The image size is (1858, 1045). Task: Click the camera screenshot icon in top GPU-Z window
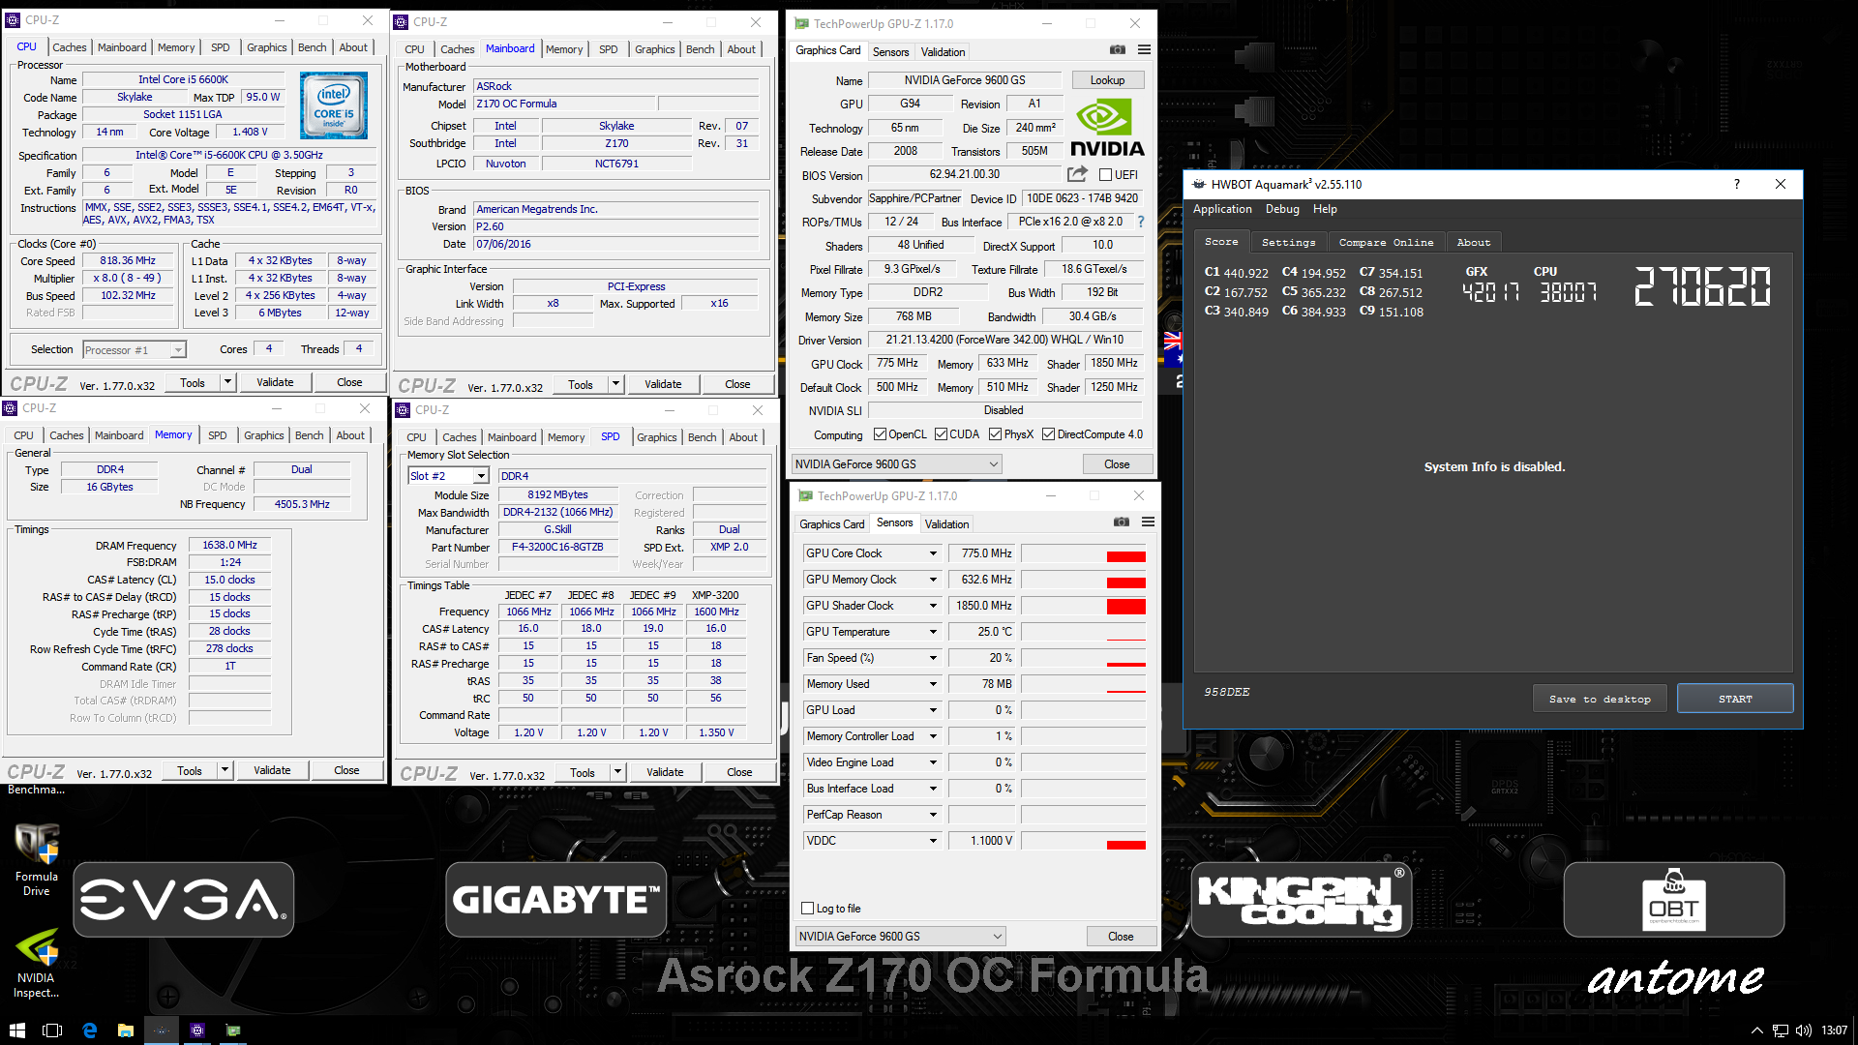pos(1118,49)
